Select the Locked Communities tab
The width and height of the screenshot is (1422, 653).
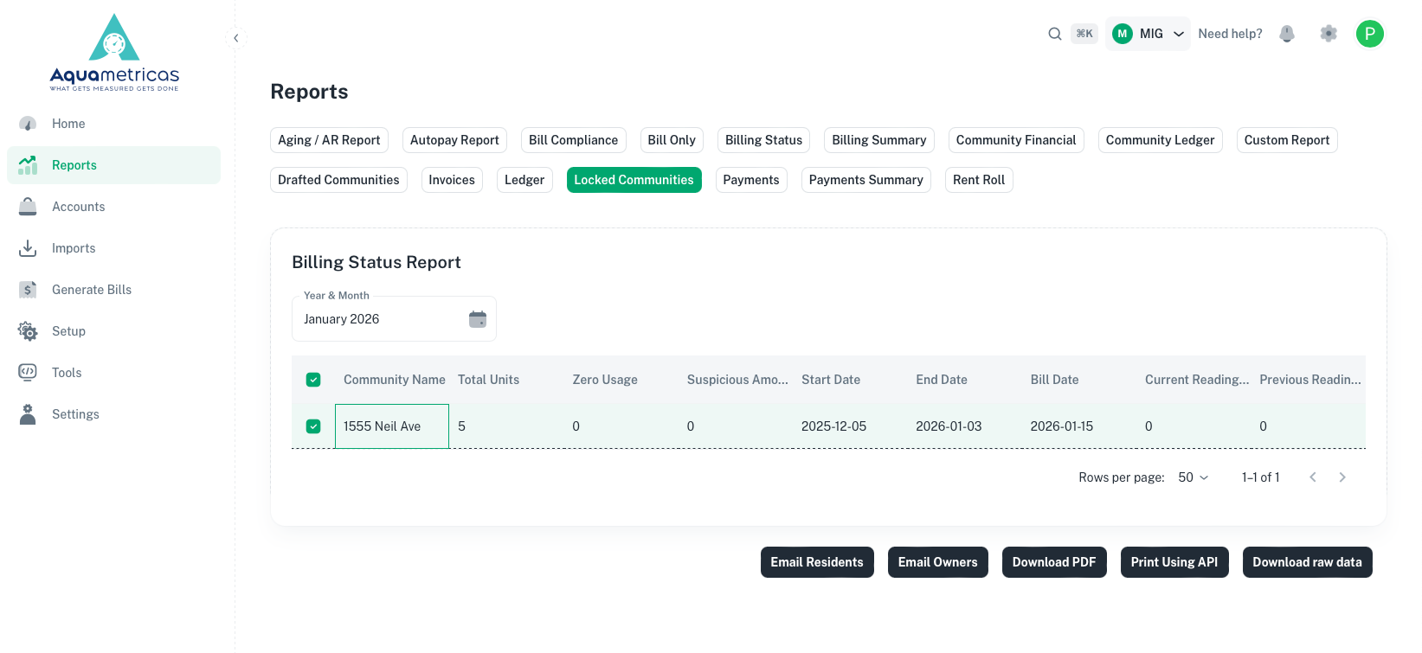point(634,180)
